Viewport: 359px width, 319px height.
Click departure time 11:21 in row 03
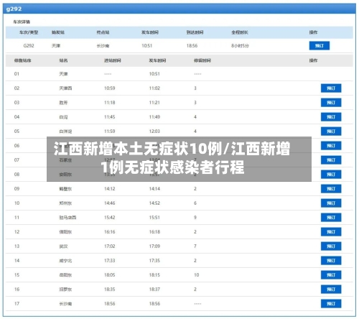pyautogui.click(x=154, y=103)
